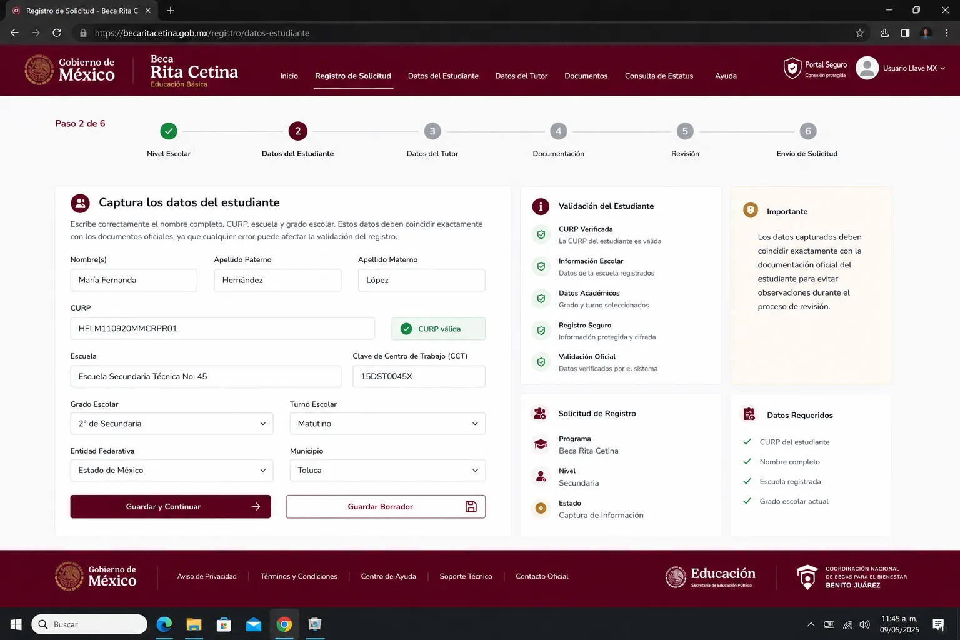Reload the page
The image size is (960, 640).
[57, 33]
